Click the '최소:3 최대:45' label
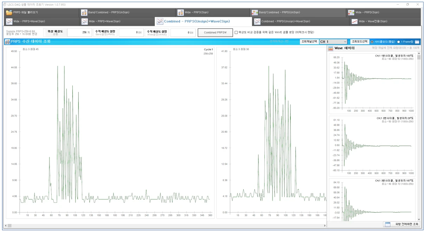This screenshot has height=232, width=426. [31, 49]
